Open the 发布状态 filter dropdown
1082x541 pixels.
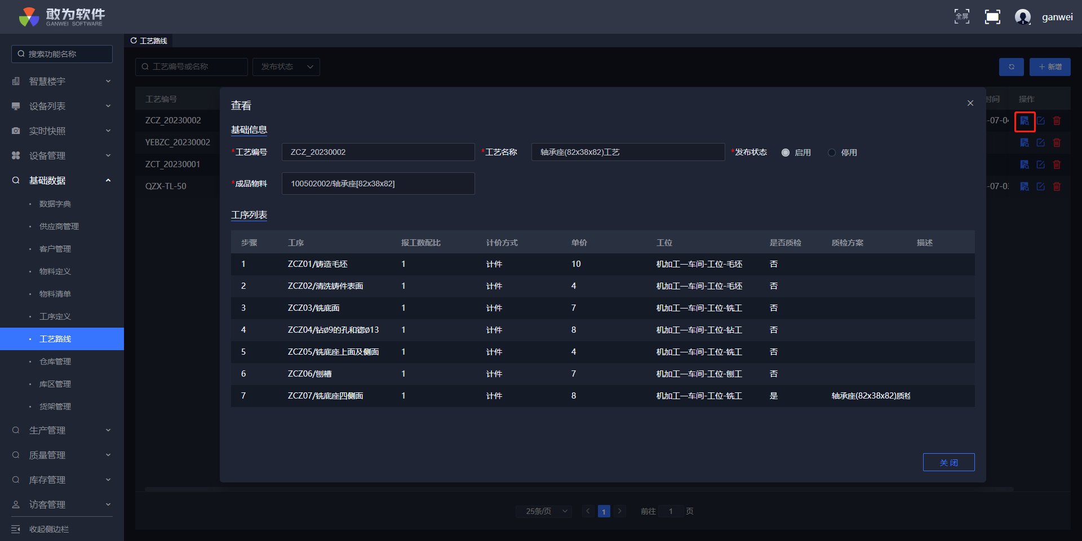[286, 67]
